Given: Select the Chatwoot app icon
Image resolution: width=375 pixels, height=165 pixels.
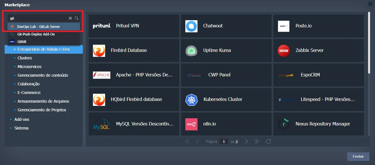Looking at the screenshot, I should pos(191,26).
